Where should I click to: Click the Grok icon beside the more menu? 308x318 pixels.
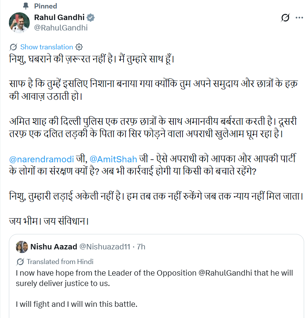[285, 18]
